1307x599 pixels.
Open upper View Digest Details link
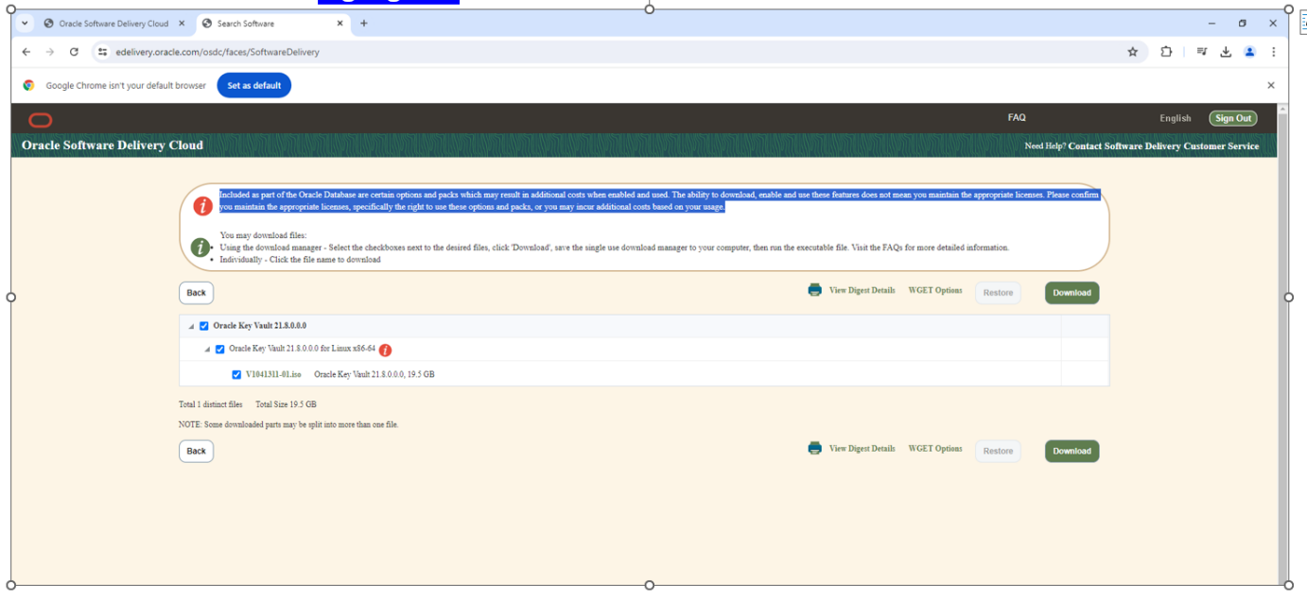click(x=862, y=290)
